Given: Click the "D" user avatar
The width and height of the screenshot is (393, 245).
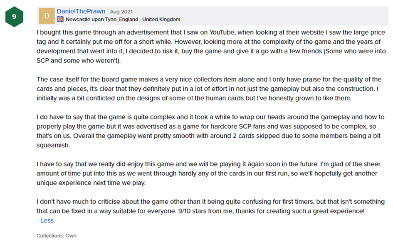Looking at the screenshot, I should coord(46,16).
